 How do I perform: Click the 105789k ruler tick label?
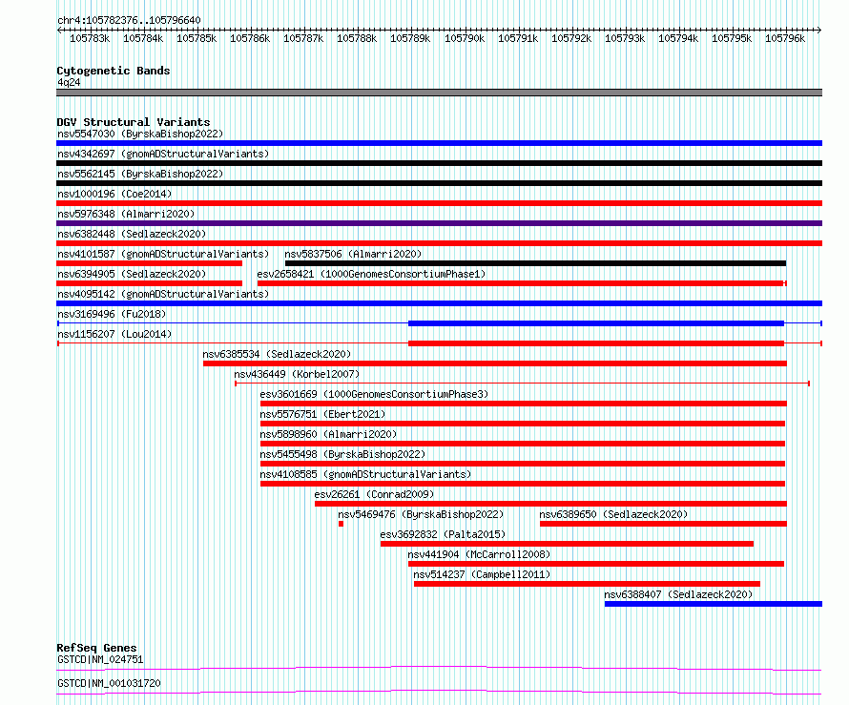[x=410, y=38]
